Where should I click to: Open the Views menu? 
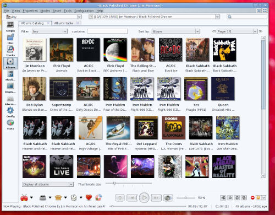pyautogui.click(x=16, y=11)
